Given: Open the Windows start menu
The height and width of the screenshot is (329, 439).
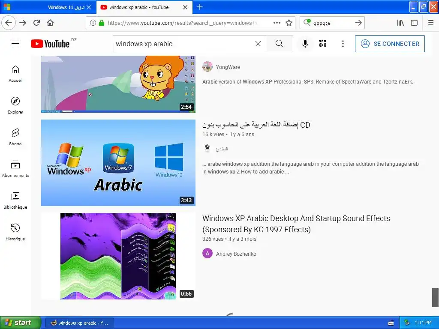Looking at the screenshot, I should click(x=20, y=323).
